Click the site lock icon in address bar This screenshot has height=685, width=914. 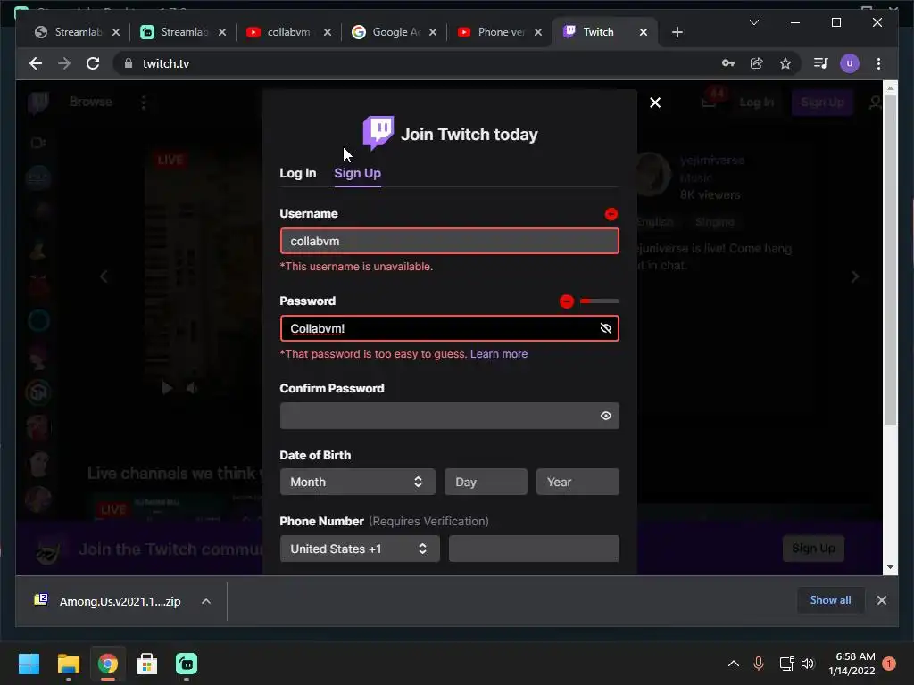click(x=129, y=63)
